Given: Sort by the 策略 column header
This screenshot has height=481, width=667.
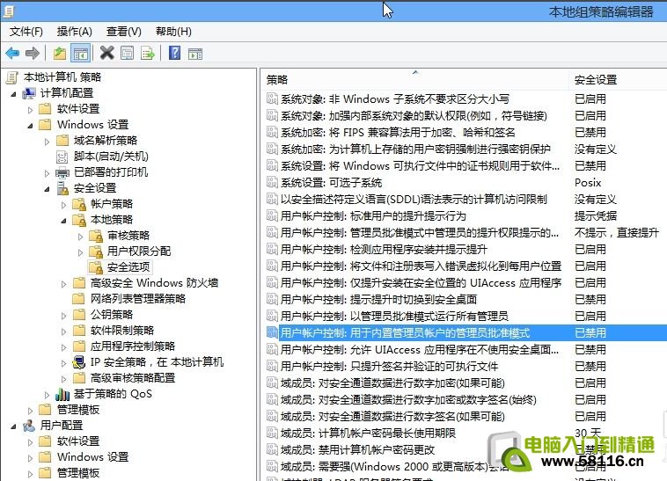Looking at the screenshot, I should (x=414, y=79).
